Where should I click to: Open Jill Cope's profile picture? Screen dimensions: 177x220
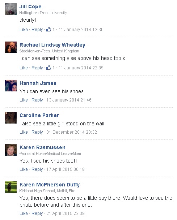pyautogui.click(x=11, y=9)
